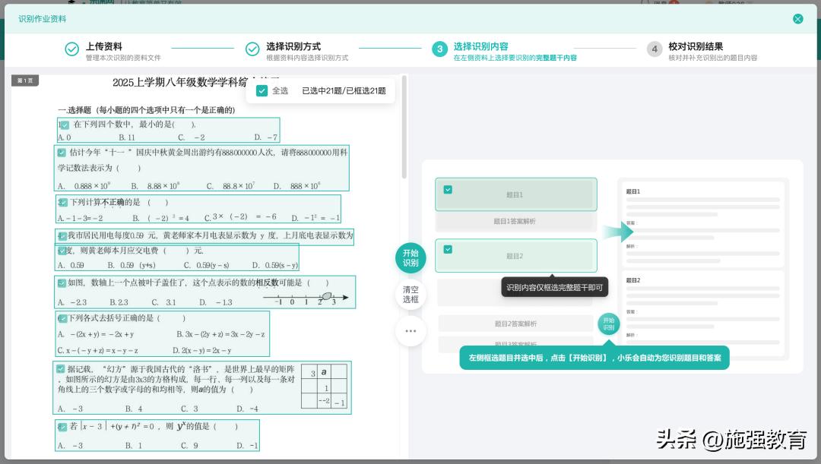Viewport: 821px width, 464px height.
Task: Click the 核对并补充识别出的题目内容 subtitle
Action: [712, 58]
